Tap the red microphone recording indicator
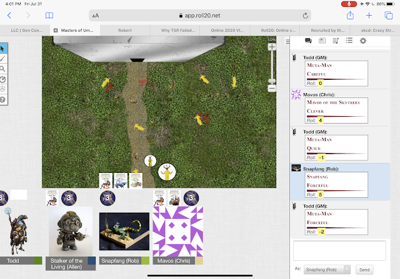 click(x=349, y=4)
